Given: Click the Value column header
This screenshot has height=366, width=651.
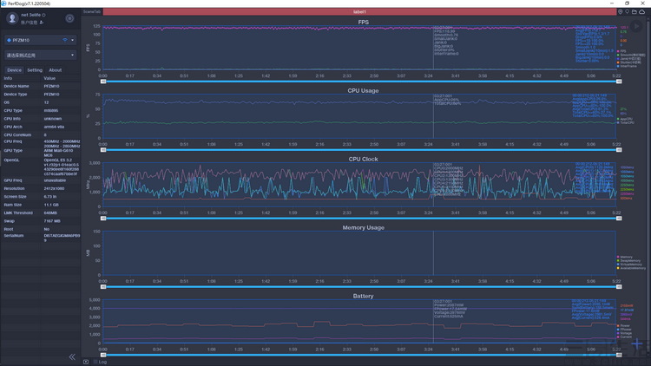Looking at the screenshot, I should click(49, 78).
